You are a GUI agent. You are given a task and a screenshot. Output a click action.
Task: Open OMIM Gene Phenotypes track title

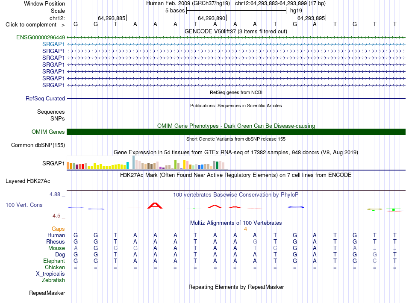point(236,126)
